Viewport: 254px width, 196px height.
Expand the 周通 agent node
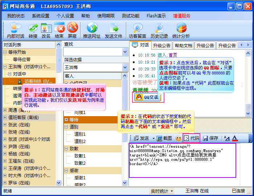coord(5,110)
